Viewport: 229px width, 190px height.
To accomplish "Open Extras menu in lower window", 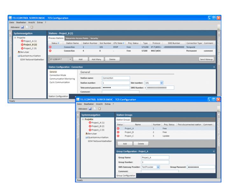I will pos(108,104).
